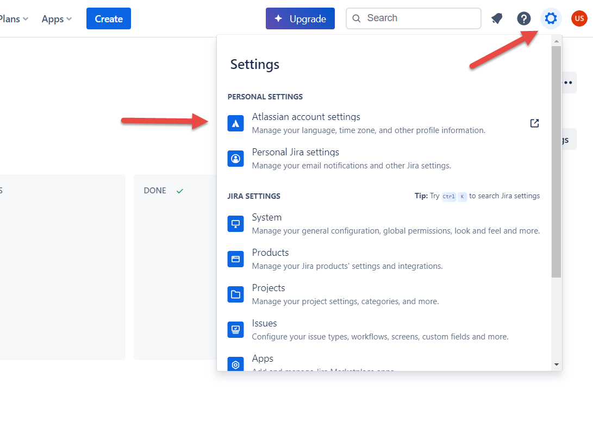Viewport: 593px width, 447px height.
Task: Open the Atlassian account settings icon
Action: coord(235,123)
